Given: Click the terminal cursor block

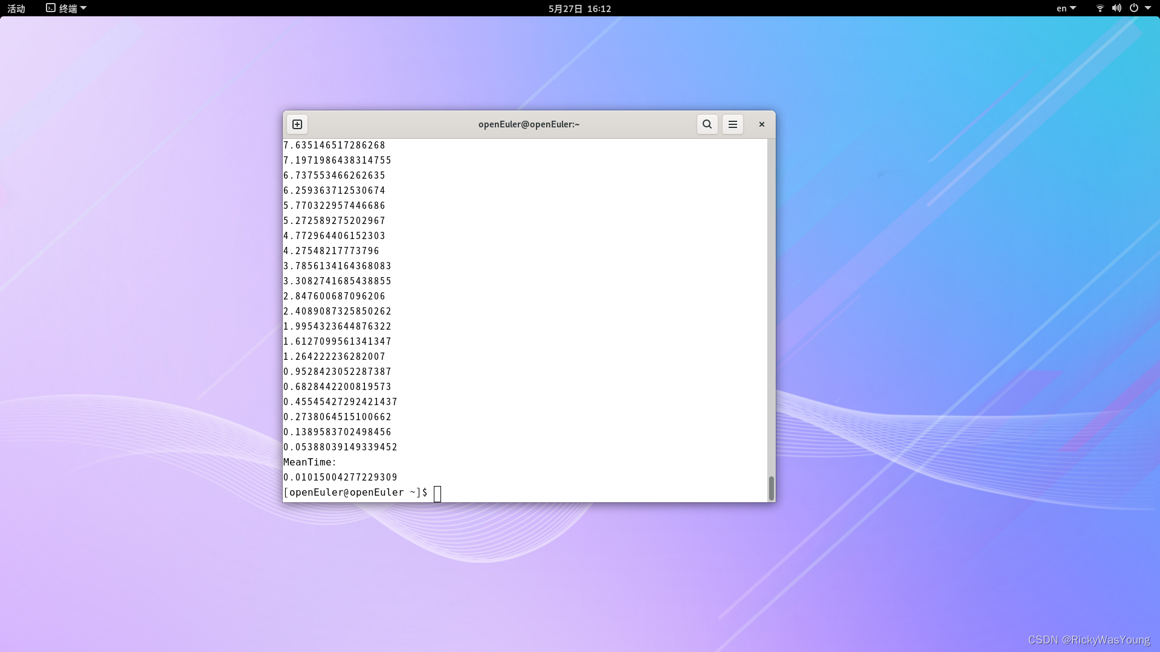Looking at the screenshot, I should pyautogui.click(x=437, y=494).
